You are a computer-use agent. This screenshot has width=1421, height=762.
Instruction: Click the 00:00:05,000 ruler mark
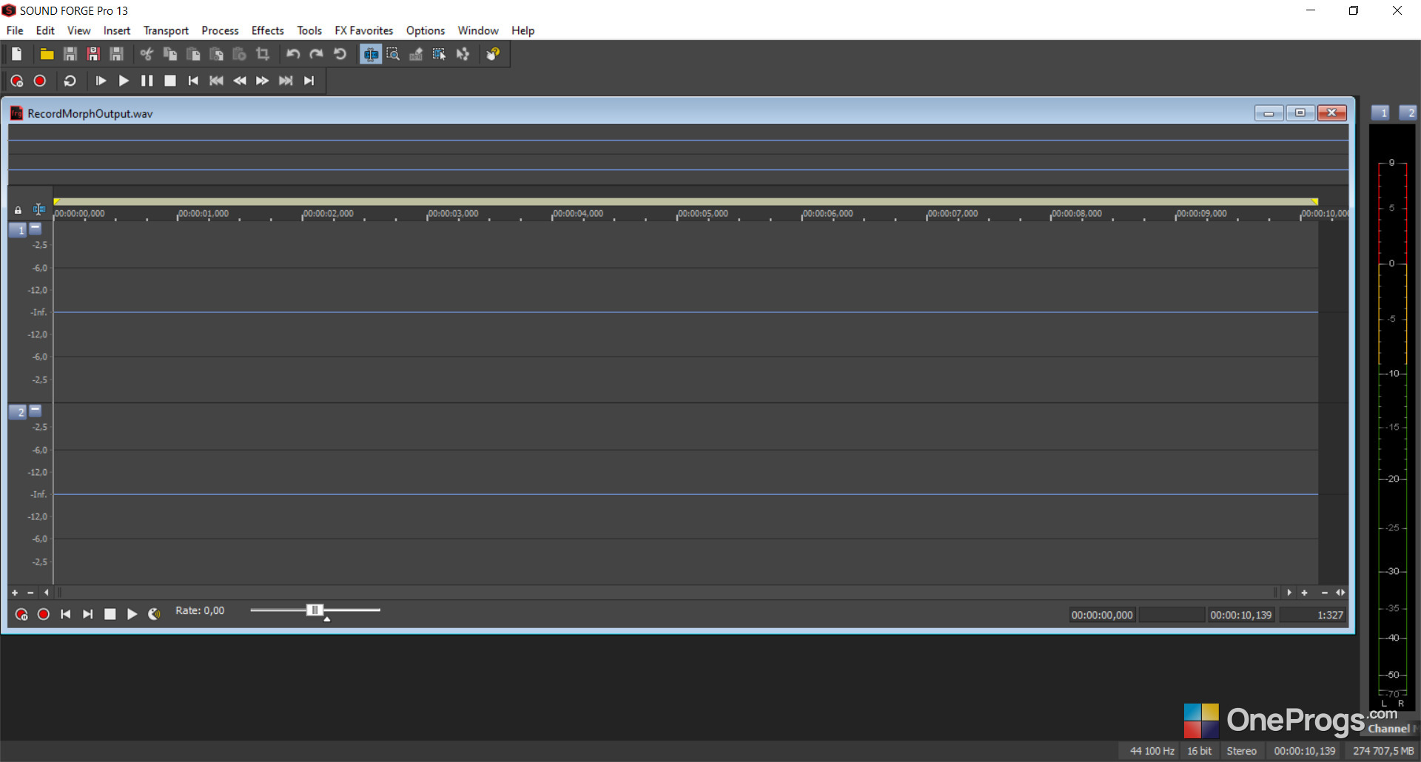702,214
